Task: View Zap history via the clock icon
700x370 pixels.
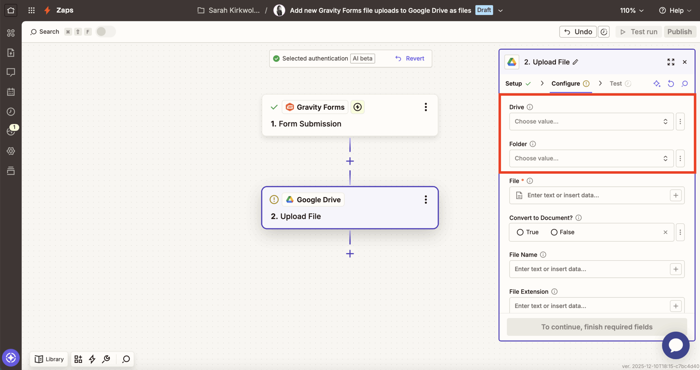Action: 11,111
